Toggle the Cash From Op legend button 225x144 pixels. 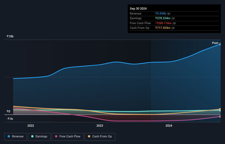pos(100,137)
